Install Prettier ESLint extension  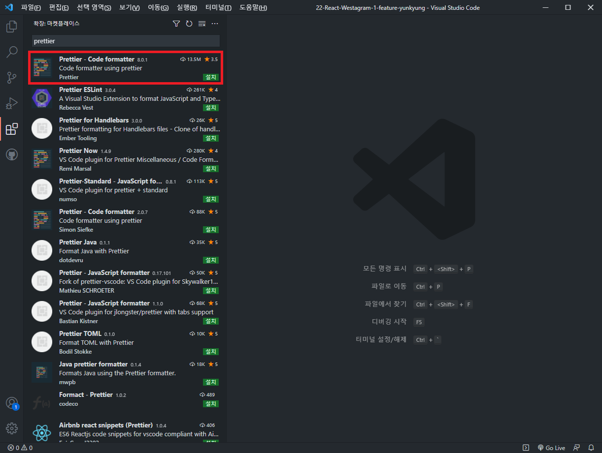211,108
